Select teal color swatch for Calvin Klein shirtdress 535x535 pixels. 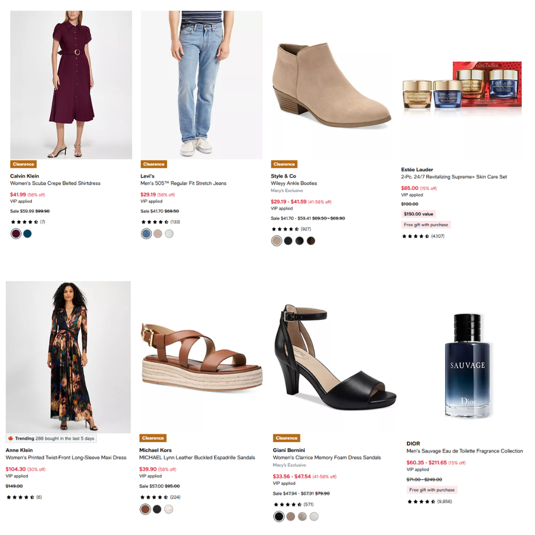[x=27, y=234]
